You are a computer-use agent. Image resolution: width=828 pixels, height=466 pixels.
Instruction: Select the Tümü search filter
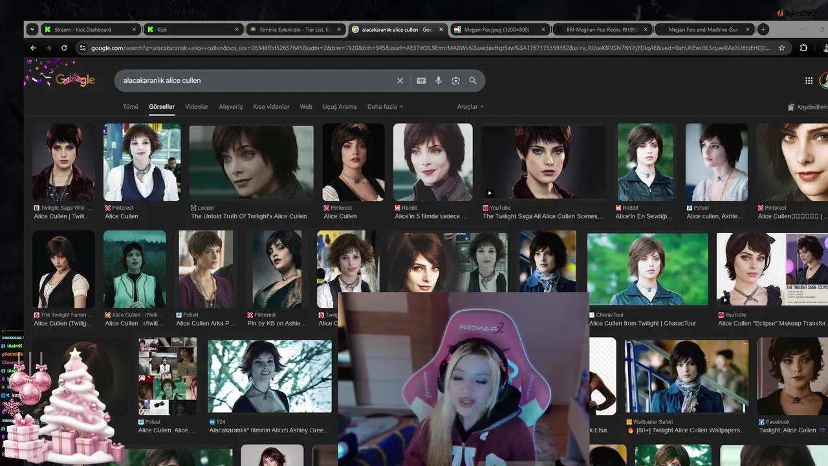coord(131,107)
